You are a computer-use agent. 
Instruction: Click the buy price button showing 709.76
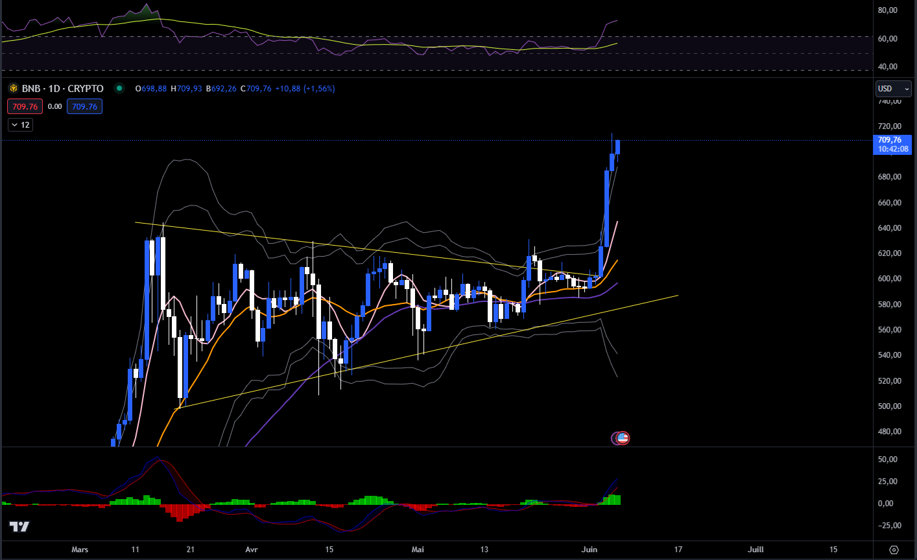coord(84,106)
